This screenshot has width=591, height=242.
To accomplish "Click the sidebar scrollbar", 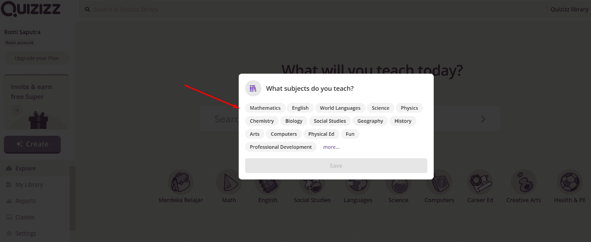I will point(73,198).
